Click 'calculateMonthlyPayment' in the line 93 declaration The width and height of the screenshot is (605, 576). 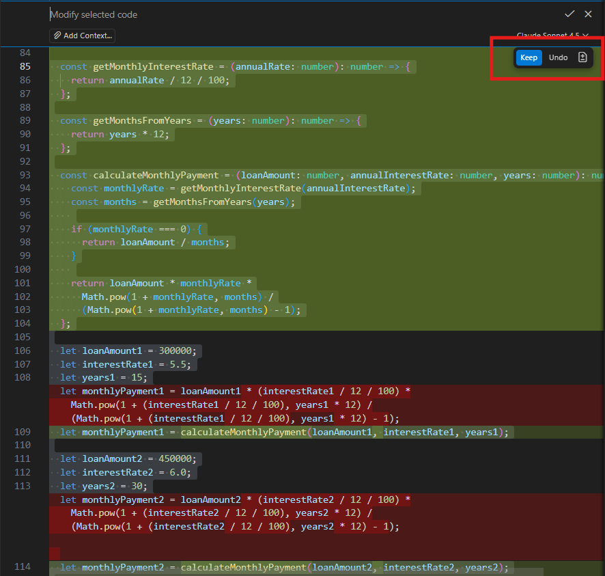click(x=156, y=176)
